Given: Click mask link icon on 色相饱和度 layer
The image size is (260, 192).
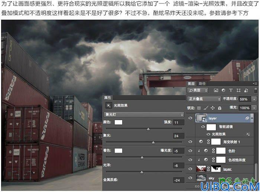Looking at the screenshot, I should 213,160.
